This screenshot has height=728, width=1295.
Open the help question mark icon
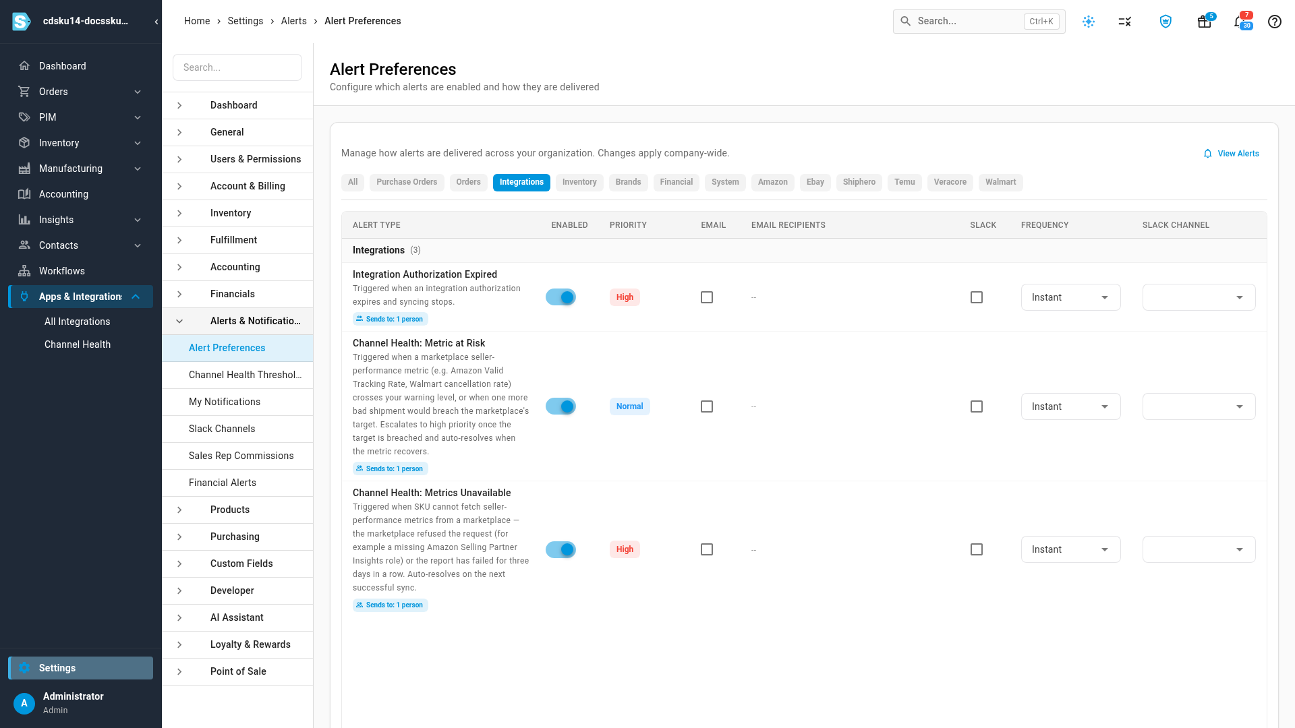[1275, 22]
